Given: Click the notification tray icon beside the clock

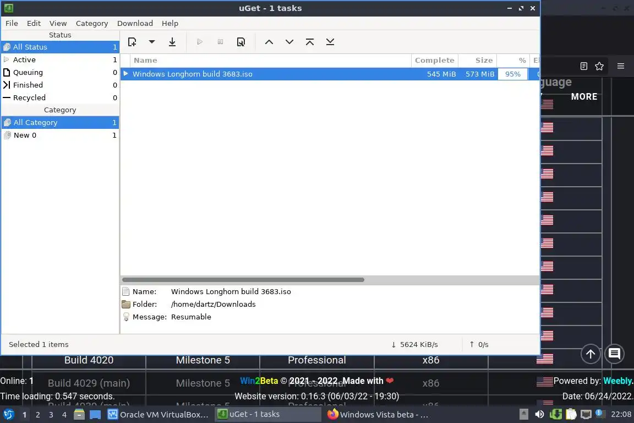Looking at the screenshot, I should pos(600,414).
